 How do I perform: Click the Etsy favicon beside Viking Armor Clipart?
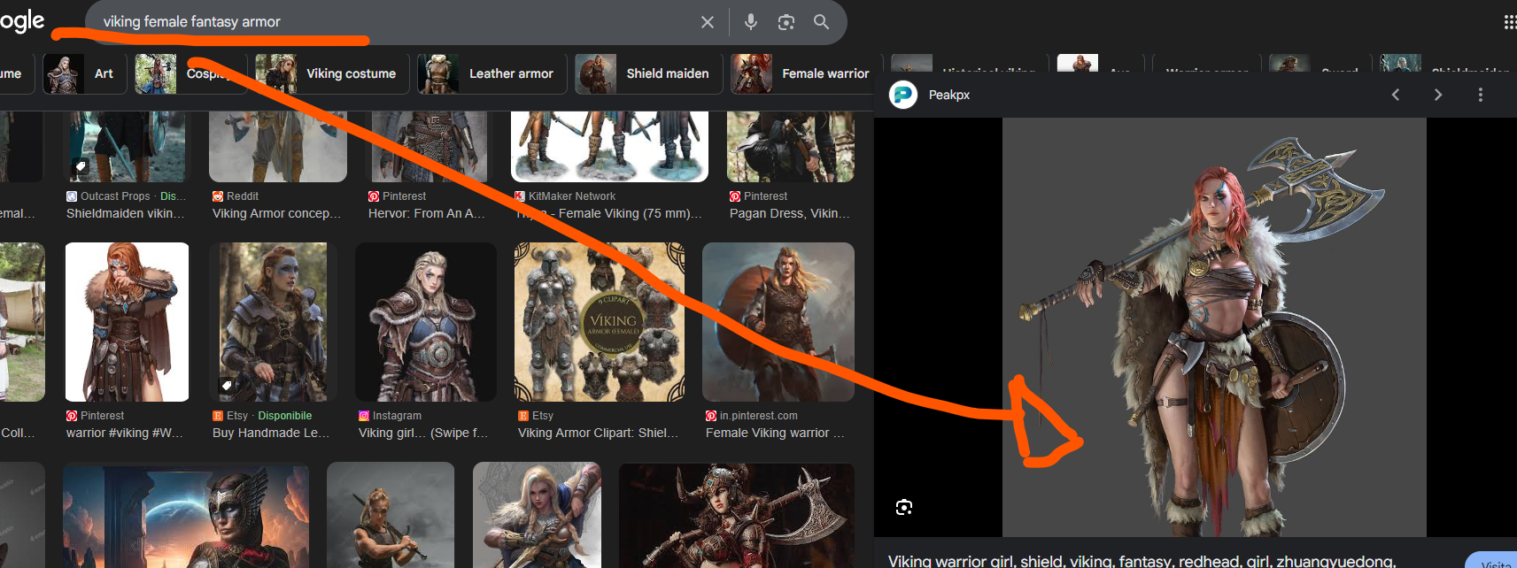click(x=523, y=416)
